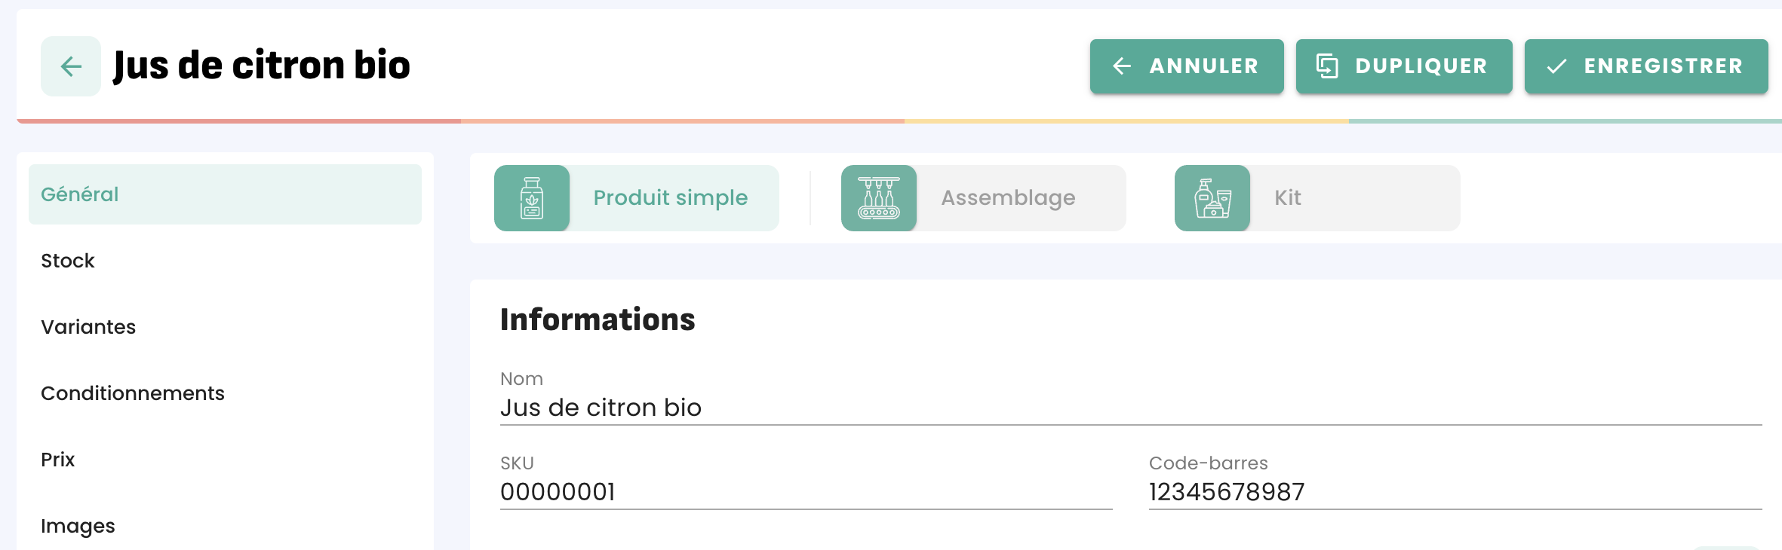Edit the Nom input field

(x=1130, y=408)
